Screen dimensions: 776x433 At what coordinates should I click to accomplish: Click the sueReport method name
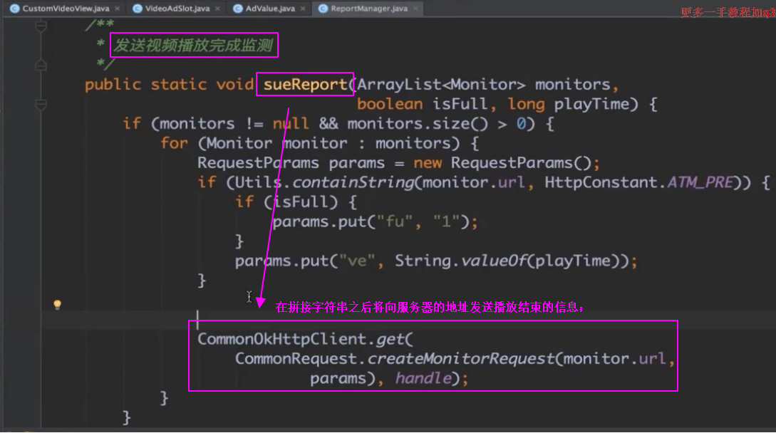pos(304,85)
